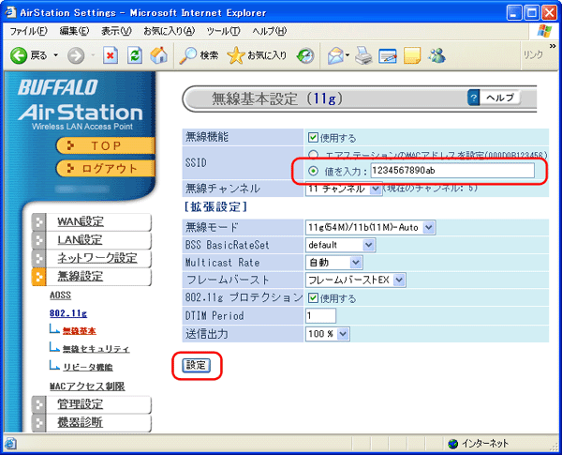Image resolution: width=562 pixels, height=455 pixels.
Task: Toggle 802.11g プロテクション checkbox
Action: (x=313, y=298)
